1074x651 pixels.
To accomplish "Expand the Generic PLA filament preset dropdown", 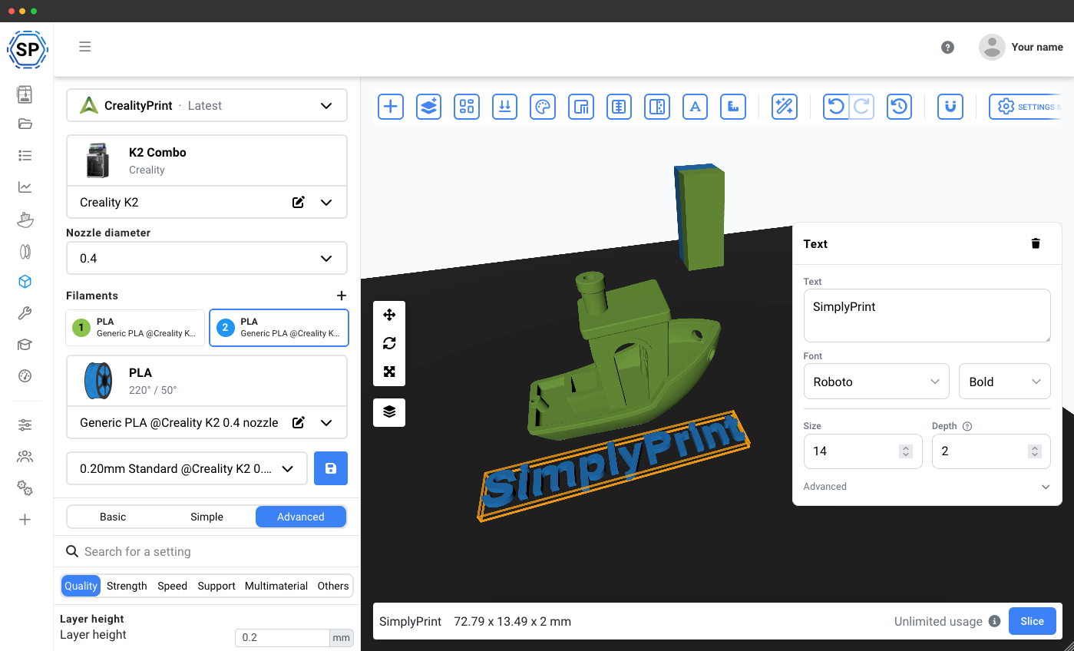I will pyautogui.click(x=326, y=422).
